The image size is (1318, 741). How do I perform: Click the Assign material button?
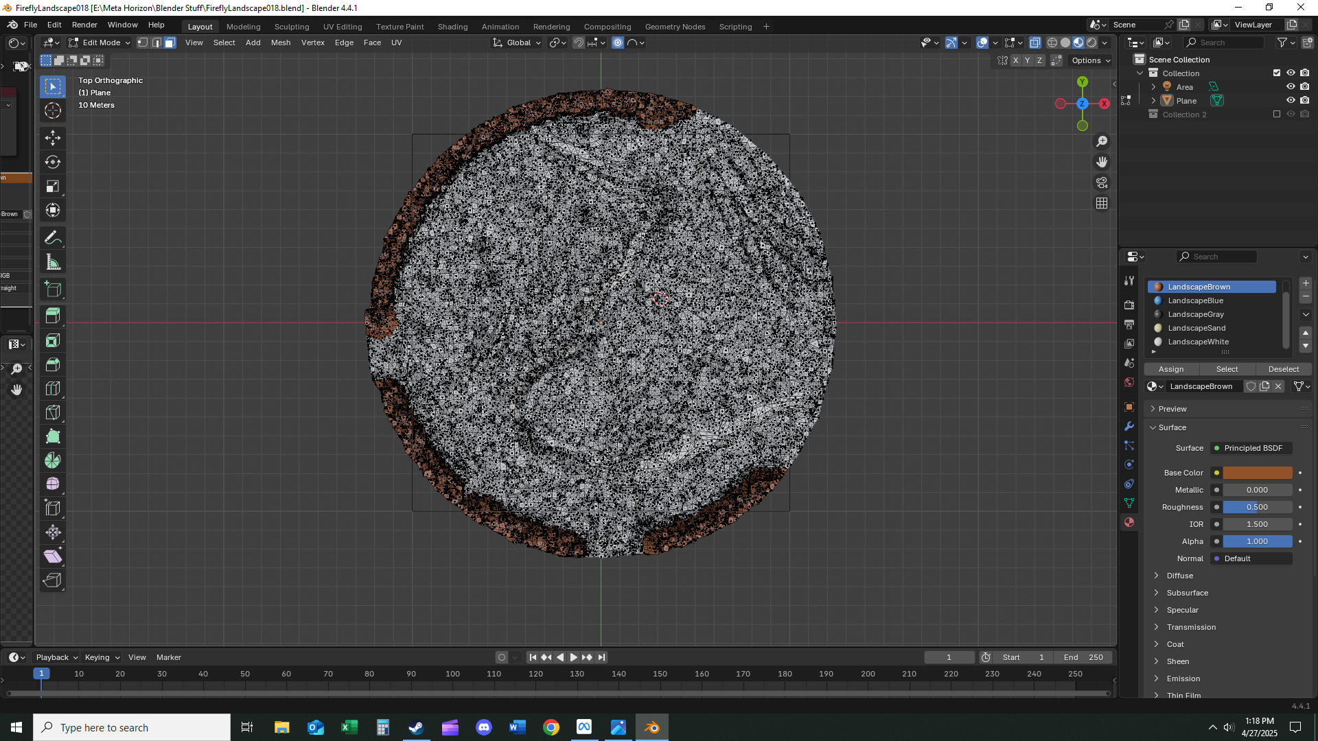click(1171, 369)
